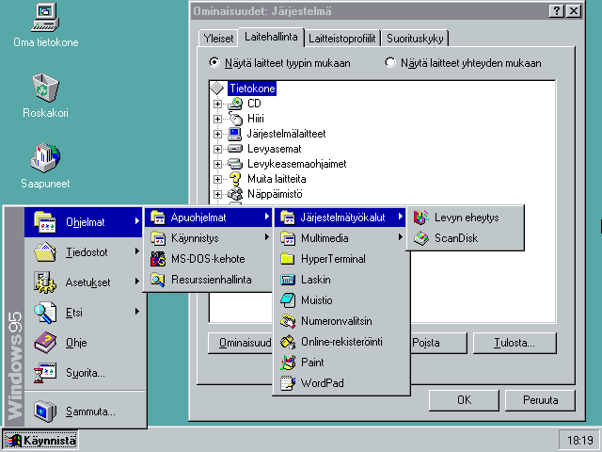
Task: Click the Online-rekisteröinti icon
Action: click(x=288, y=342)
